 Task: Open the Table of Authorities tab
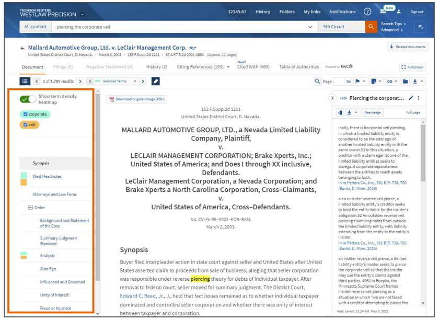click(x=299, y=67)
